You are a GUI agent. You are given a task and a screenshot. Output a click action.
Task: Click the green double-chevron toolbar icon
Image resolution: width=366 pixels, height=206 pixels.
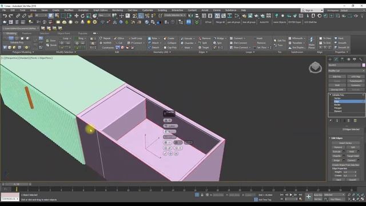point(197,22)
